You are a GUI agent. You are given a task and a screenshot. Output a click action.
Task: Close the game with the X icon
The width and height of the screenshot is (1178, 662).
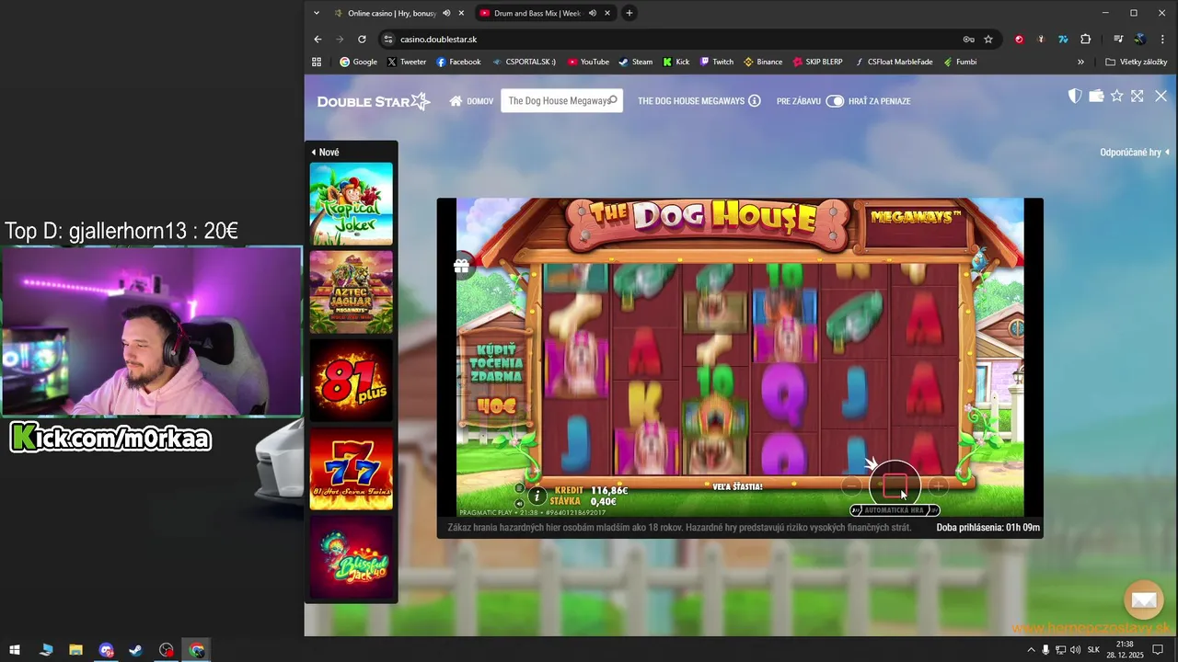tap(1161, 96)
